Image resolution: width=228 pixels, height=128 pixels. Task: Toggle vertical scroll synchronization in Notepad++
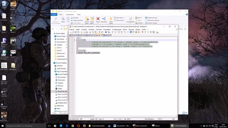pyautogui.click(x=118, y=32)
